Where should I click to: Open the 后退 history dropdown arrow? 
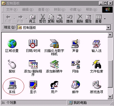click(15, 19)
